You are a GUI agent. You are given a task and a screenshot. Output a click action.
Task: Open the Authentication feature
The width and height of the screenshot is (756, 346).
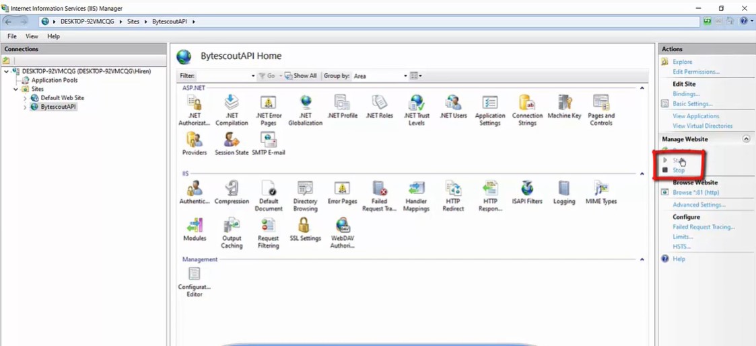tap(195, 193)
